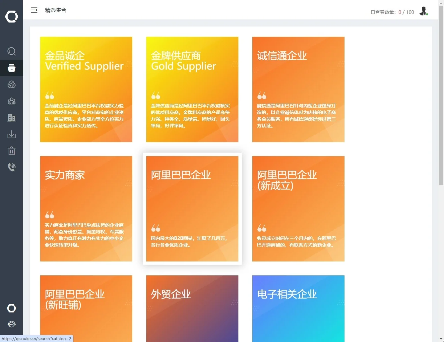Click the app logo at sidebar top
Viewport: 444px width, 342px height.
tap(12, 16)
